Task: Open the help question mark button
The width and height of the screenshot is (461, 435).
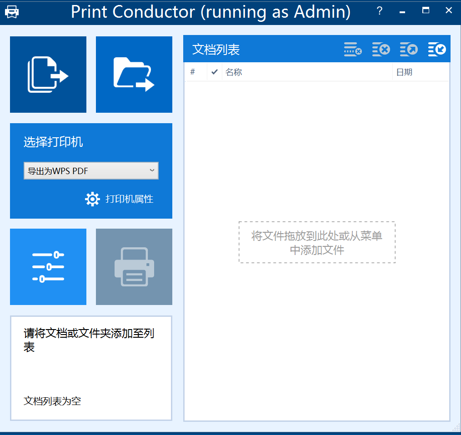Action: click(380, 11)
